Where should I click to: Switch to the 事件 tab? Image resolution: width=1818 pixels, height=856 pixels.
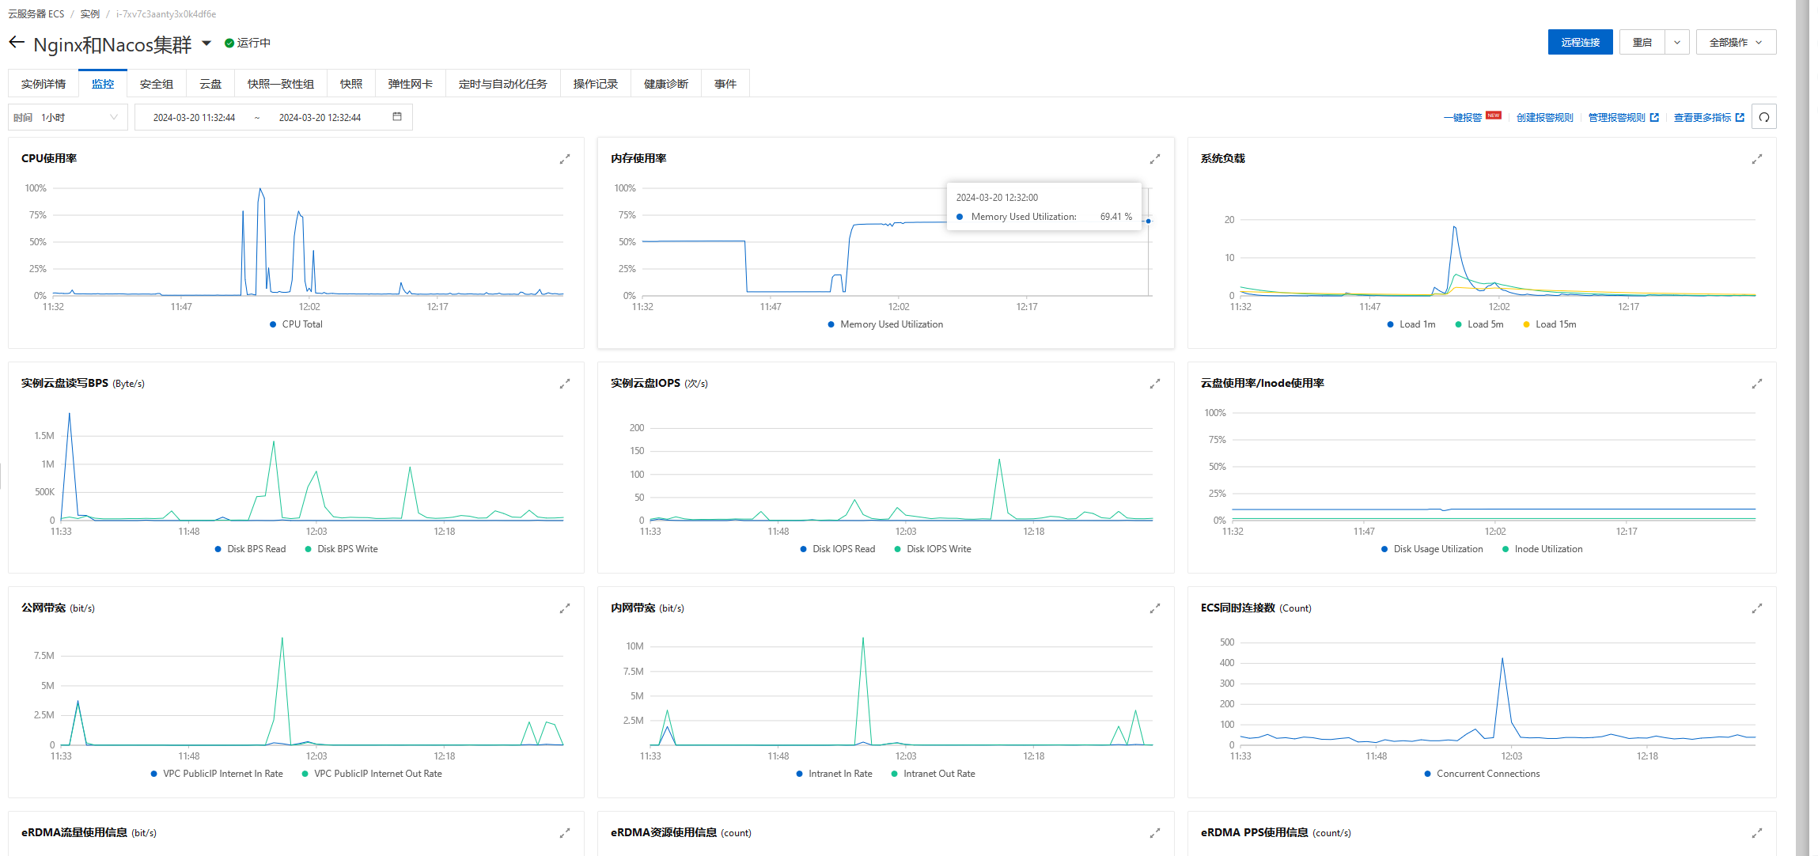[725, 84]
